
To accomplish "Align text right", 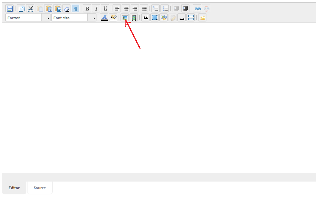I will [x=135, y=9].
